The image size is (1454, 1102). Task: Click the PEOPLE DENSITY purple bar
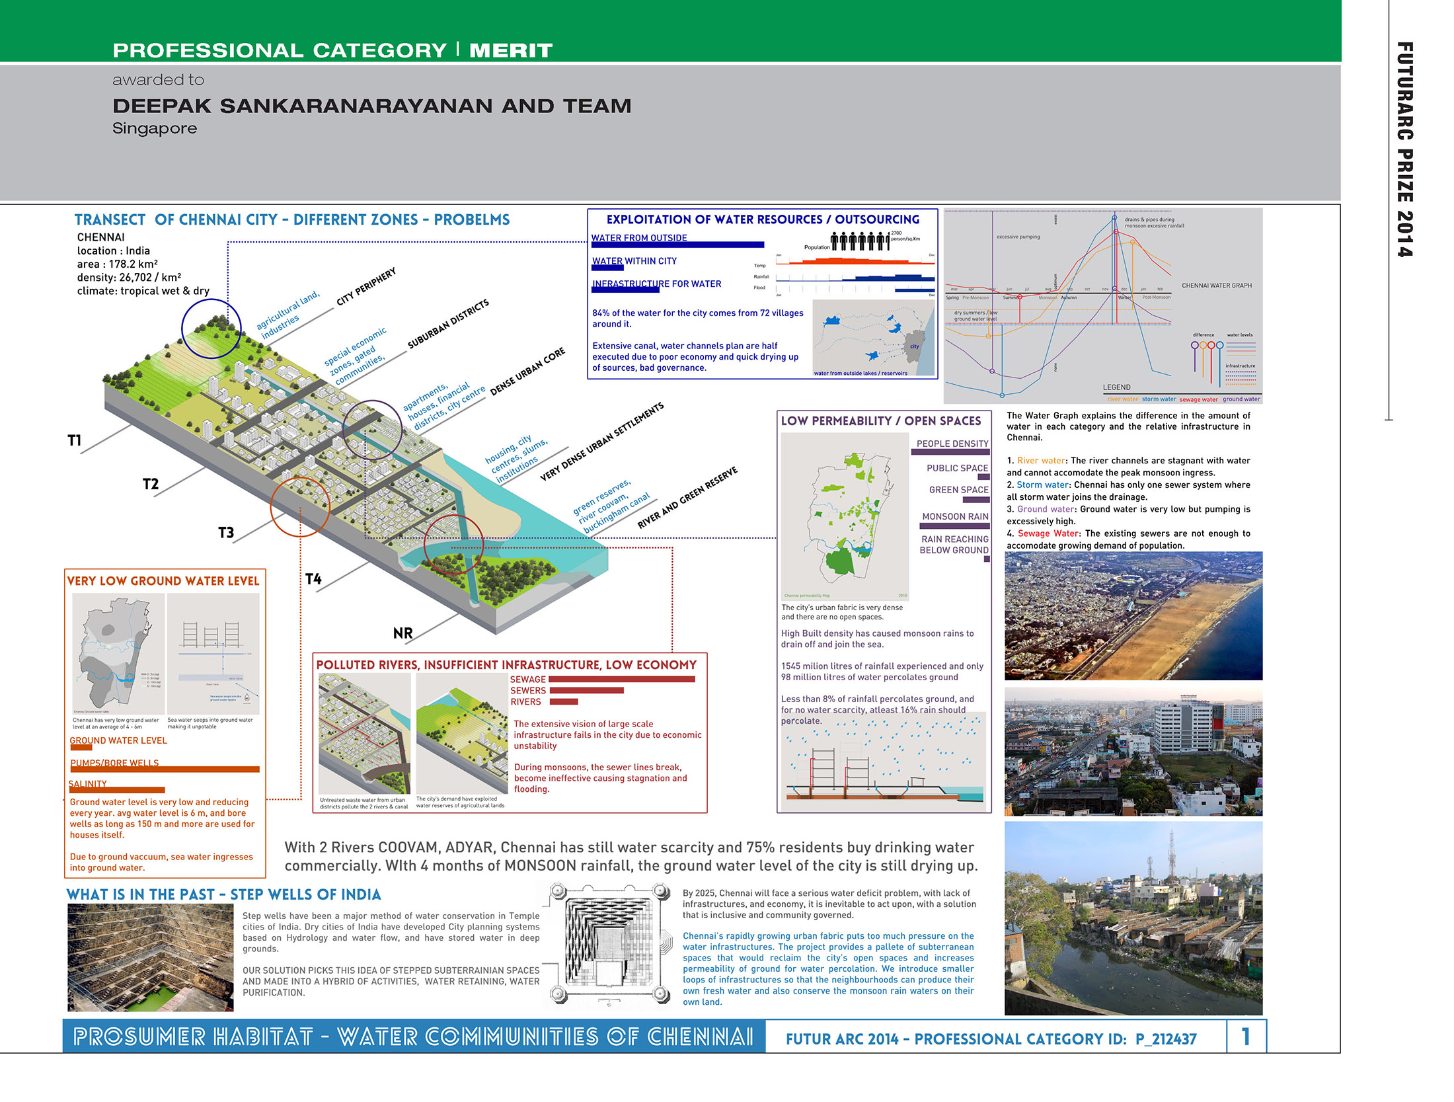tap(950, 452)
